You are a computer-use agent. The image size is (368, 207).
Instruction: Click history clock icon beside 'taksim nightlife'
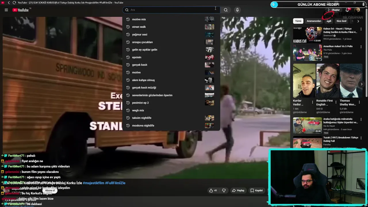pos(128,118)
